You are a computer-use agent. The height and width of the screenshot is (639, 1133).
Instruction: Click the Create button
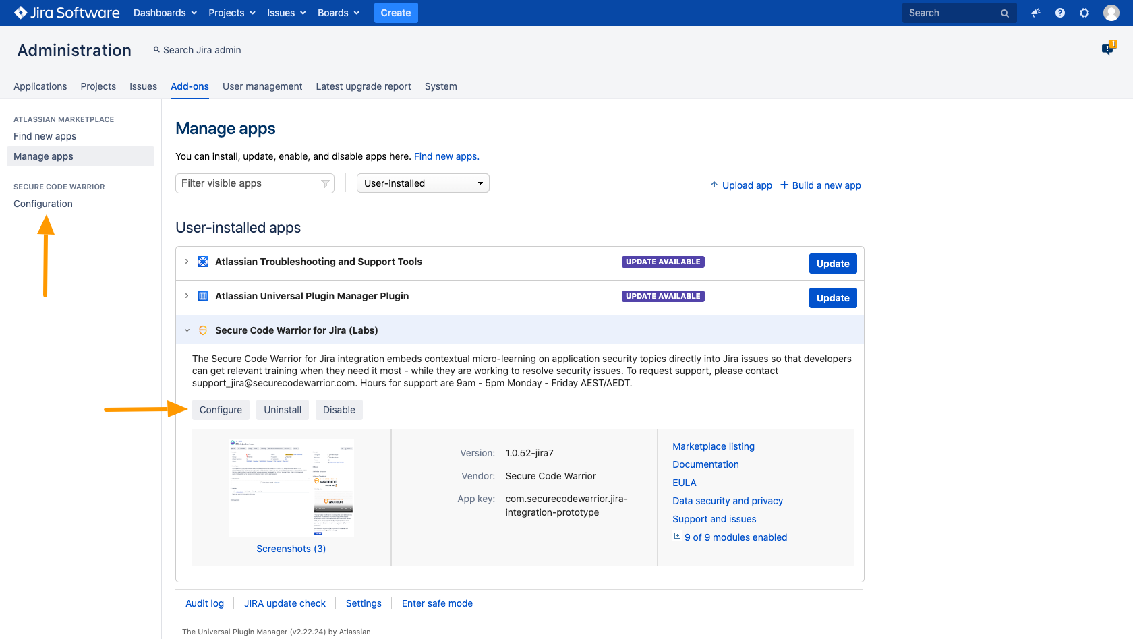pyautogui.click(x=396, y=13)
